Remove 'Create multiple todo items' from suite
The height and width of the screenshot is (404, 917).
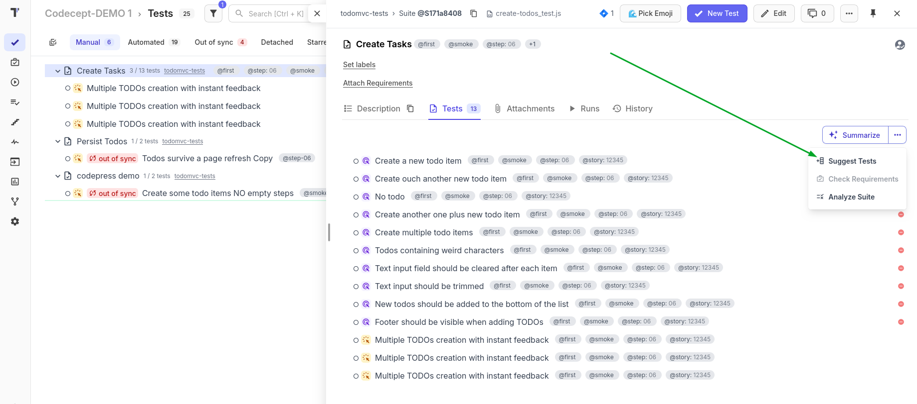click(x=901, y=232)
